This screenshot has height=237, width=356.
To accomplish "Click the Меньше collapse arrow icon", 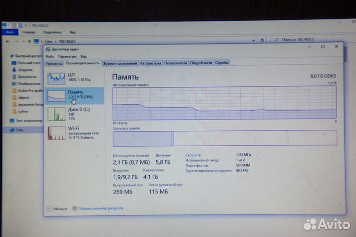I will [48, 209].
